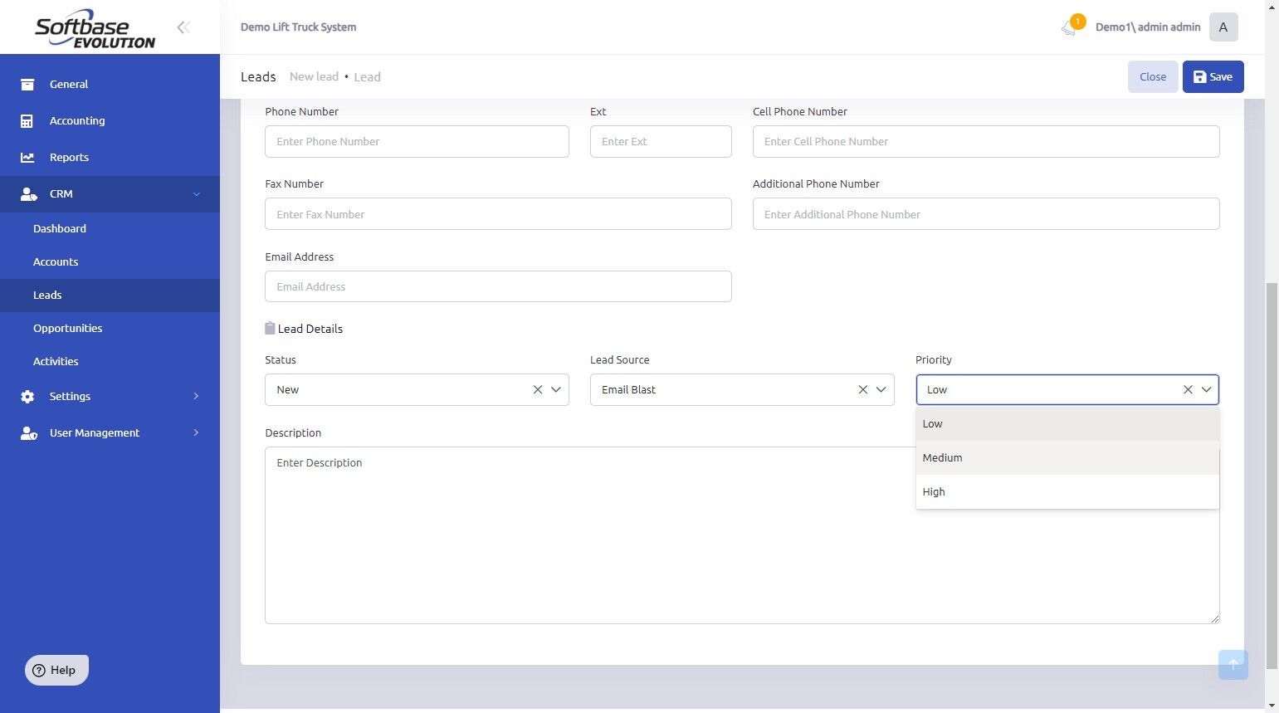Viewport: 1279px width, 713px height.
Task: Select Medium priority option
Action: click(x=1067, y=458)
